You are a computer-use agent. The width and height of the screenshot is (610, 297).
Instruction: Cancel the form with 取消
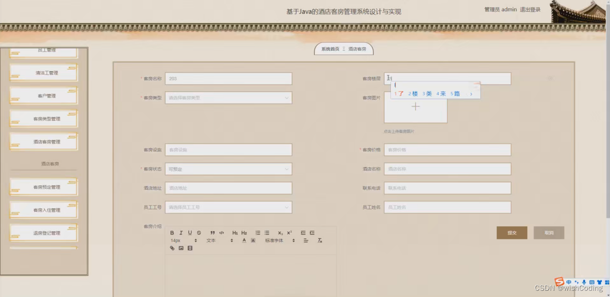pyautogui.click(x=549, y=233)
